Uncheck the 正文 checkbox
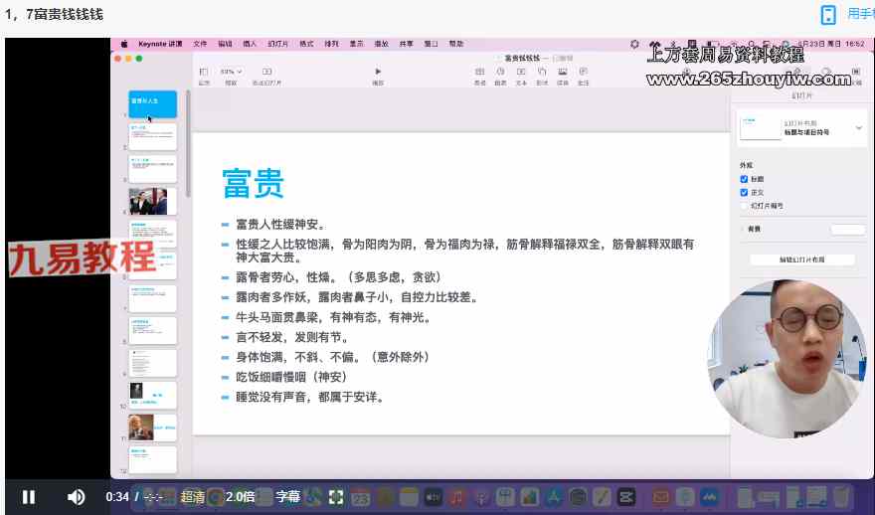This screenshot has height=515, width=875. click(744, 192)
